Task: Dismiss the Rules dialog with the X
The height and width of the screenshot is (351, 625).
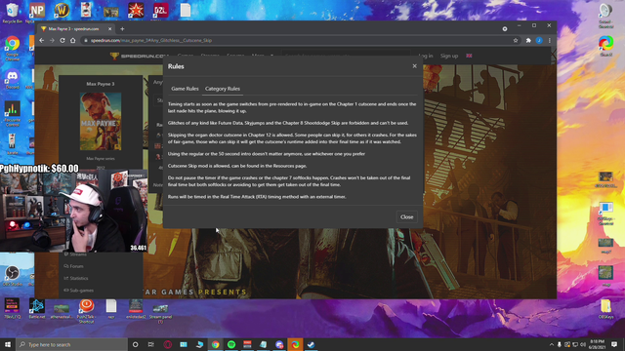Action: pyautogui.click(x=414, y=66)
